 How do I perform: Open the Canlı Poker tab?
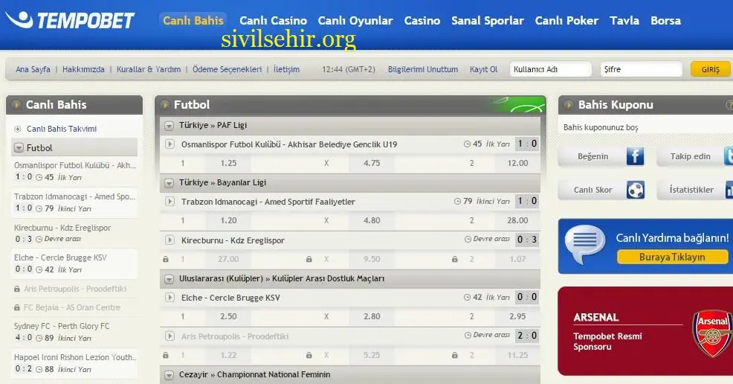566,21
